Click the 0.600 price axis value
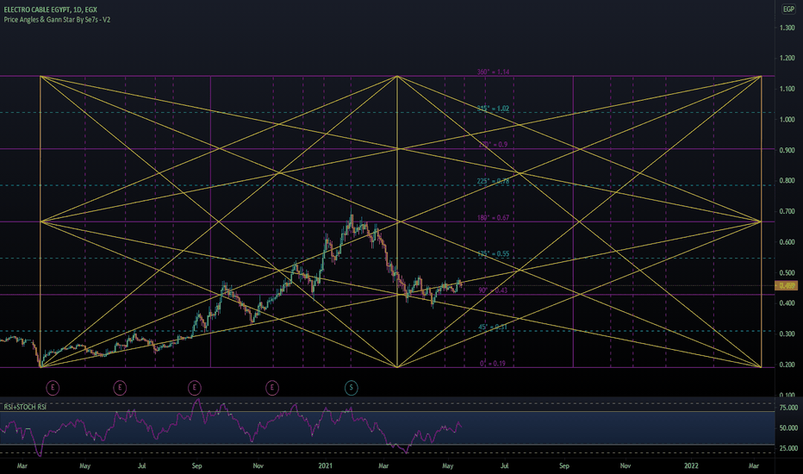The height and width of the screenshot is (474, 803). (x=787, y=242)
